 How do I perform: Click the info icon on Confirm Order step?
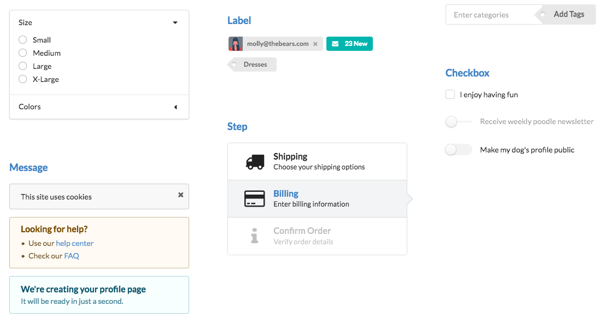pos(254,235)
